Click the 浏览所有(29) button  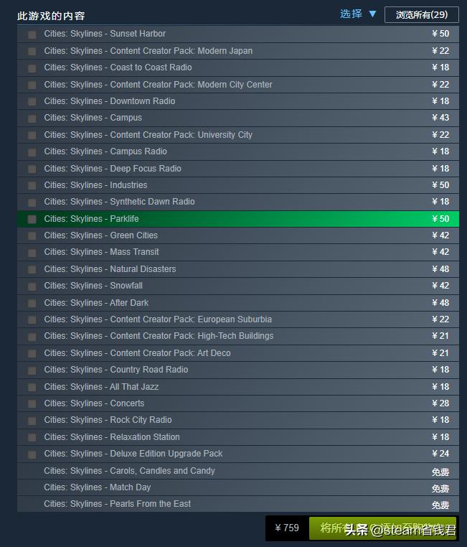pyautogui.click(x=421, y=14)
